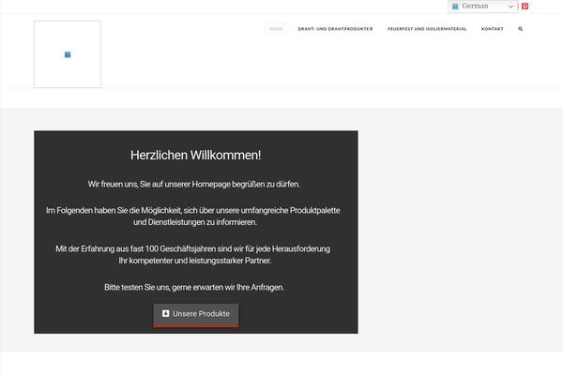
Task: Click the flag icon in language selector
Action: (x=455, y=7)
